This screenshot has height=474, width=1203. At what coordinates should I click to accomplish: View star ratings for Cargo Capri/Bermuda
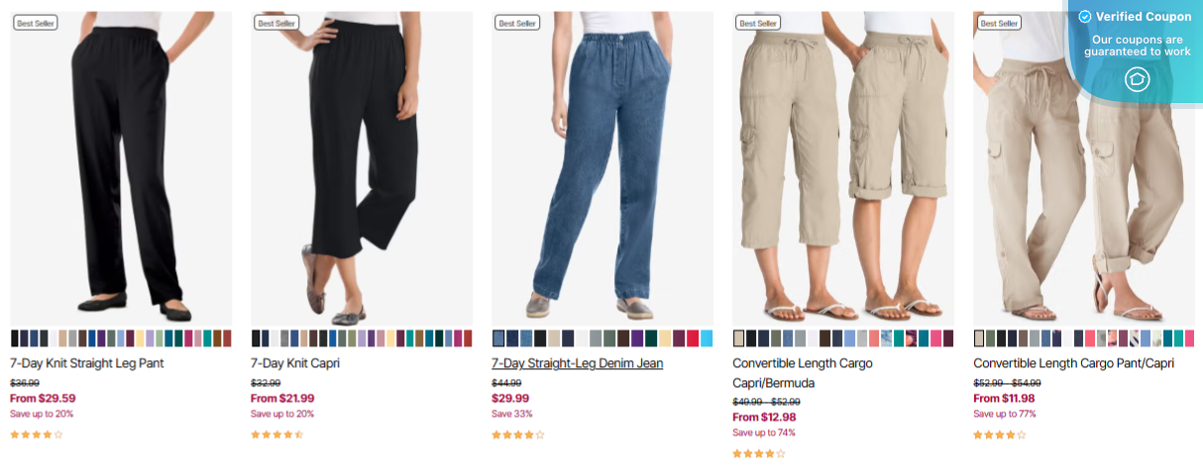click(759, 454)
